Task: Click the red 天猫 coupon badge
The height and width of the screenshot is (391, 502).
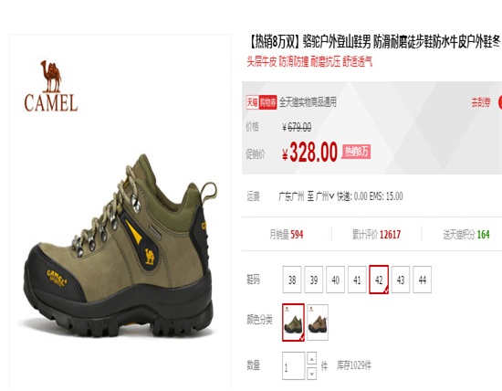Action: point(252,102)
